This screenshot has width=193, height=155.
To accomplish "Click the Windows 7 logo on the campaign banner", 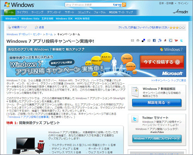I will coord(171,49).
